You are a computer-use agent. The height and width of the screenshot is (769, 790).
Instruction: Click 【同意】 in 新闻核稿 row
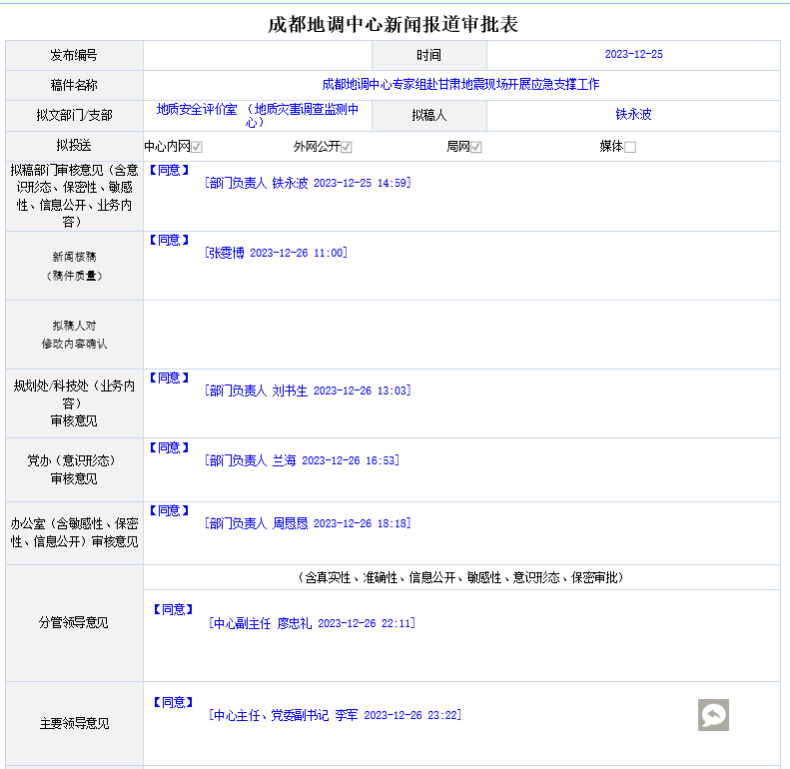pyautogui.click(x=169, y=241)
